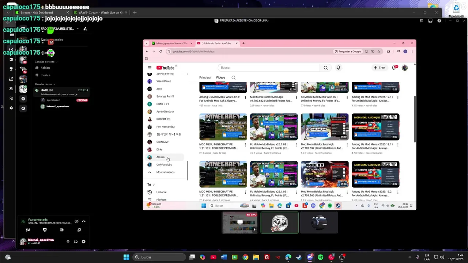Open the apps grid on bookmarks bar
The image size is (468, 263).
(x=147, y=58)
